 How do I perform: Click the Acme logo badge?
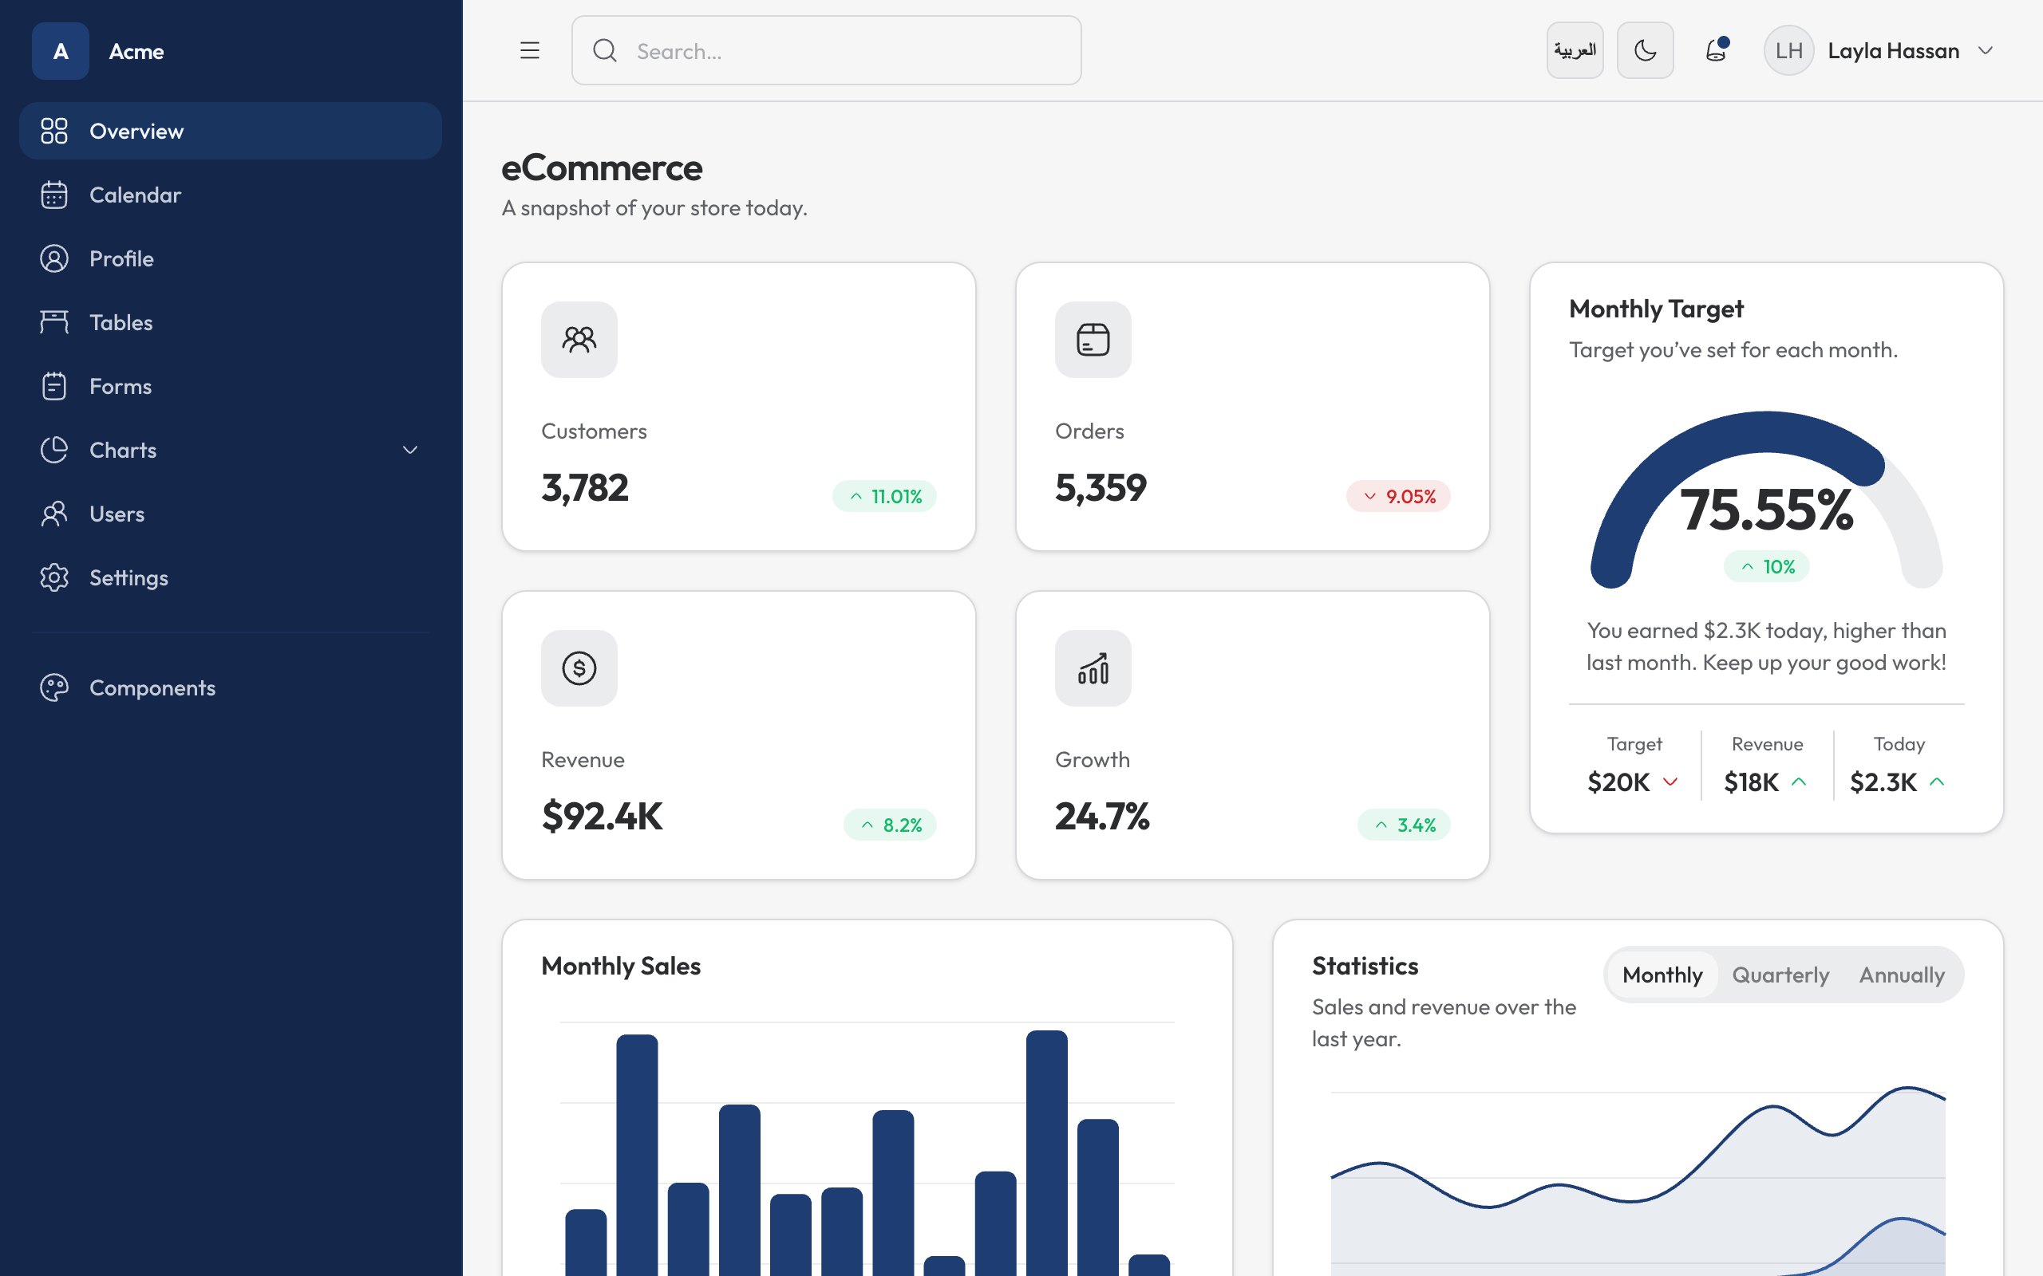60,50
